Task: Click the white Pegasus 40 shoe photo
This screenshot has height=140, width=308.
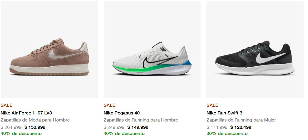Action: tap(152, 60)
